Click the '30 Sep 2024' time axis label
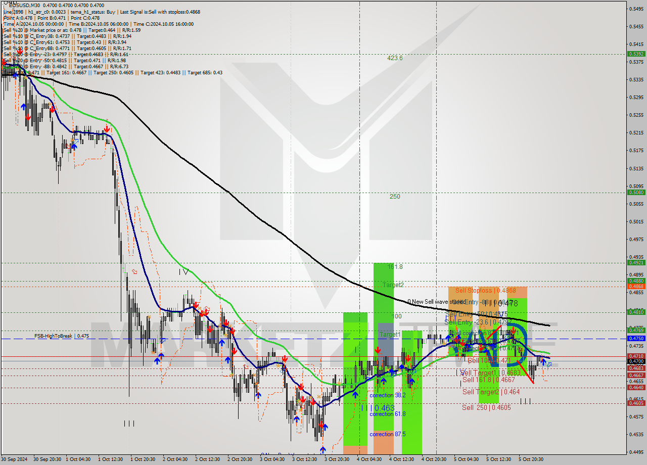The image size is (647, 465). (15, 459)
